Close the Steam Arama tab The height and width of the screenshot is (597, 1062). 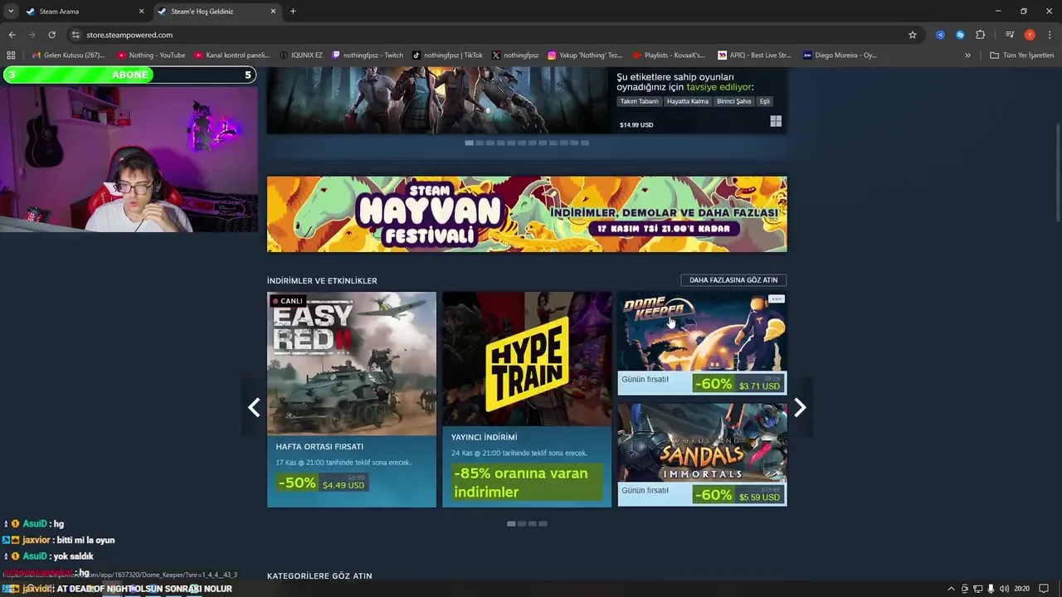(x=141, y=12)
